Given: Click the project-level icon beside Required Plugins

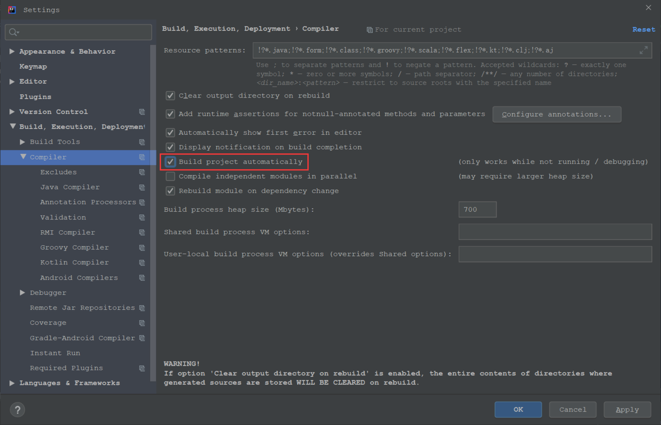Looking at the screenshot, I should pos(142,368).
